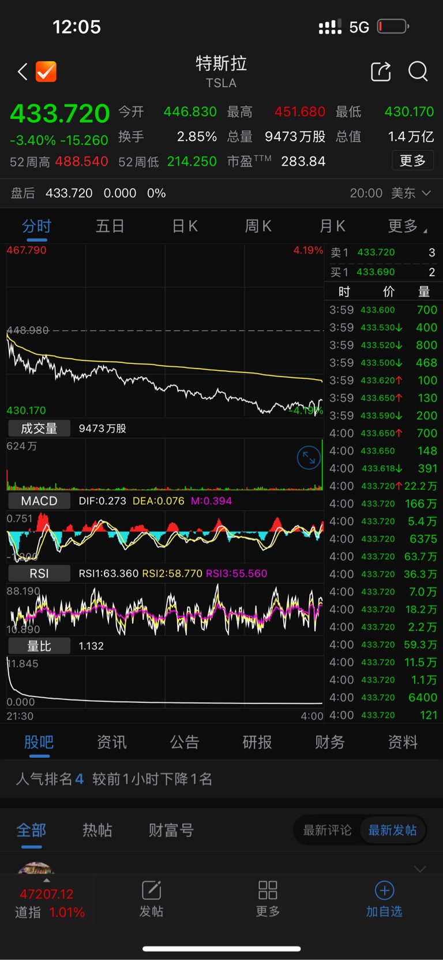Expand chart with fullscreen circle icon
The image size is (443, 960).
pos(309,458)
